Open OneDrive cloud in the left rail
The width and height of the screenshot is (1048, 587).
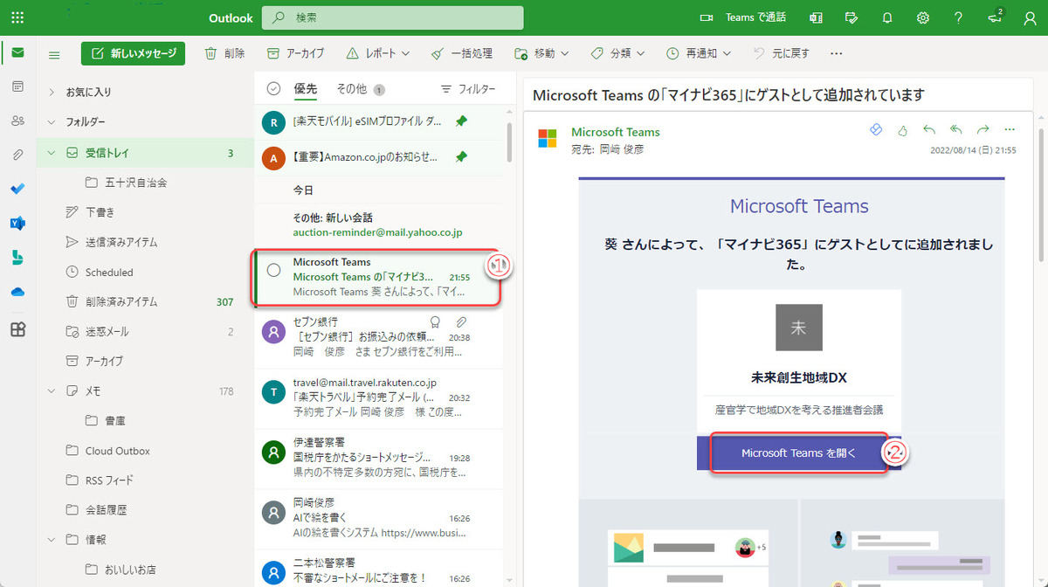17,292
